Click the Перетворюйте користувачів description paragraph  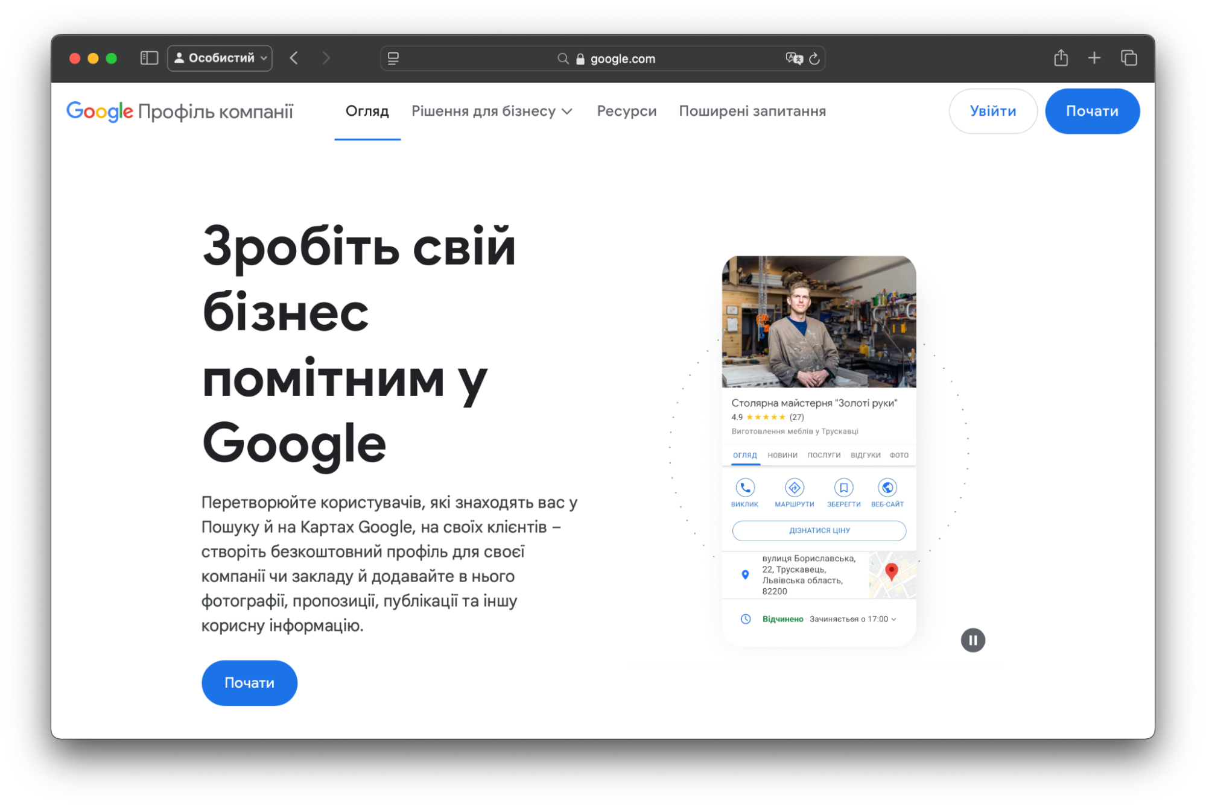coord(389,564)
